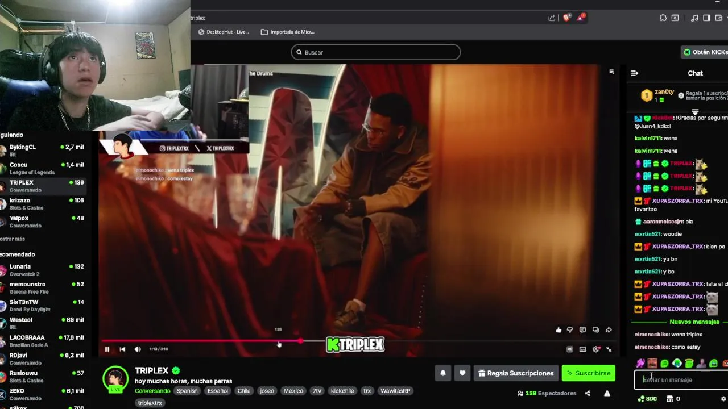
Task: Open video queue list icon above player
Action: click(x=612, y=72)
